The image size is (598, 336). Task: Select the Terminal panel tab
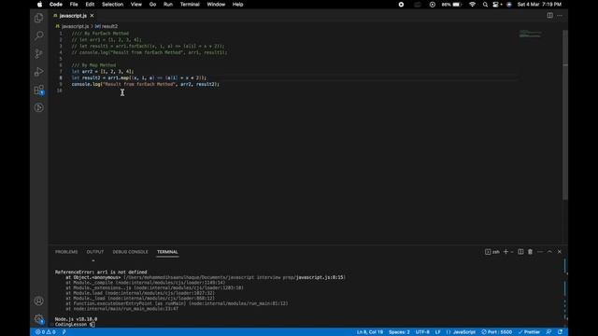(167, 252)
